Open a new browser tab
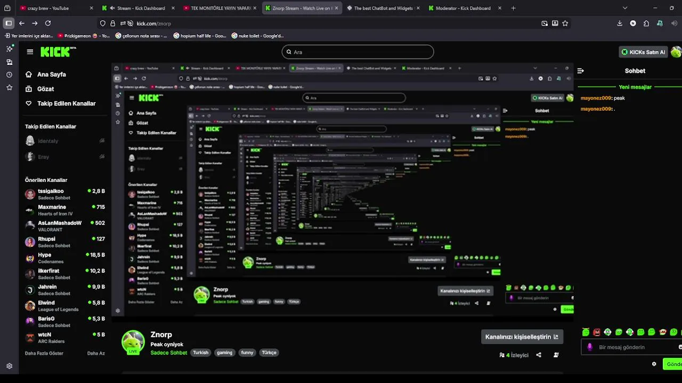This screenshot has height=383, width=682. pos(513,8)
